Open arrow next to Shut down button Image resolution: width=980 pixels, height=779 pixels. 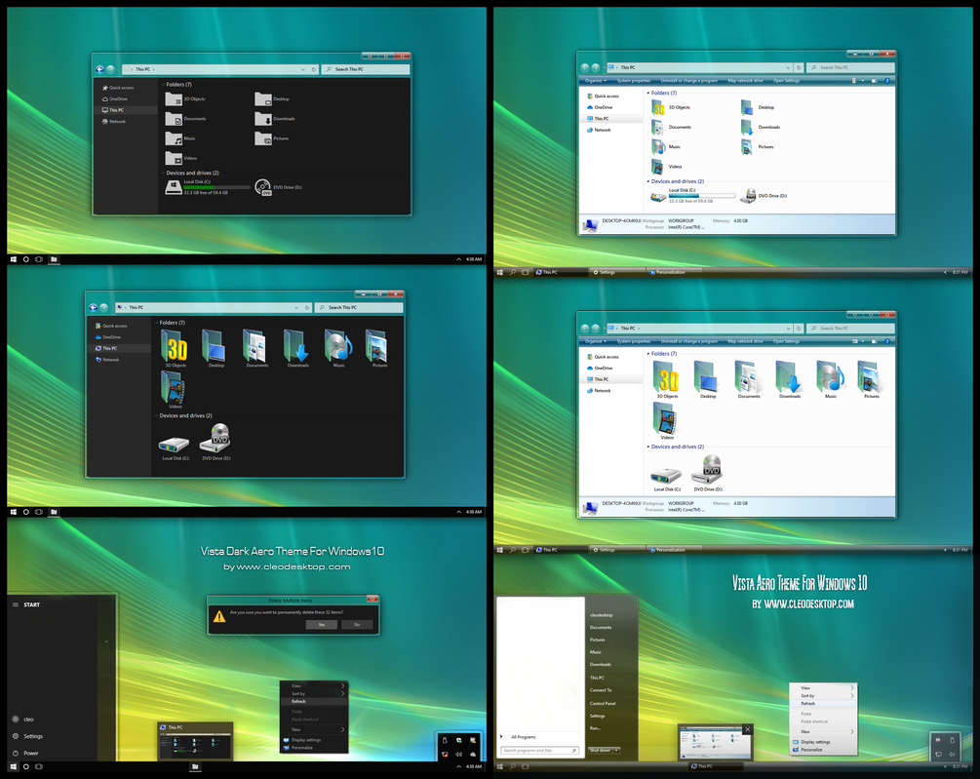[x=616, y=751]
